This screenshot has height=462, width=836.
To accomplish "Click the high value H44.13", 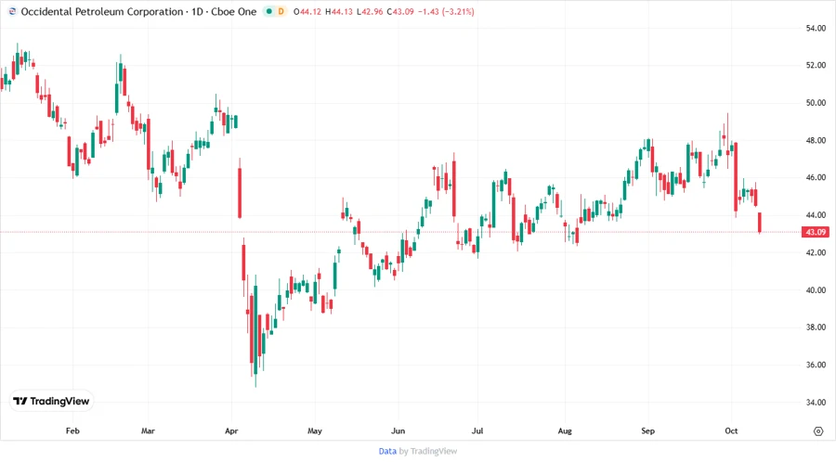I will (338, 11).
